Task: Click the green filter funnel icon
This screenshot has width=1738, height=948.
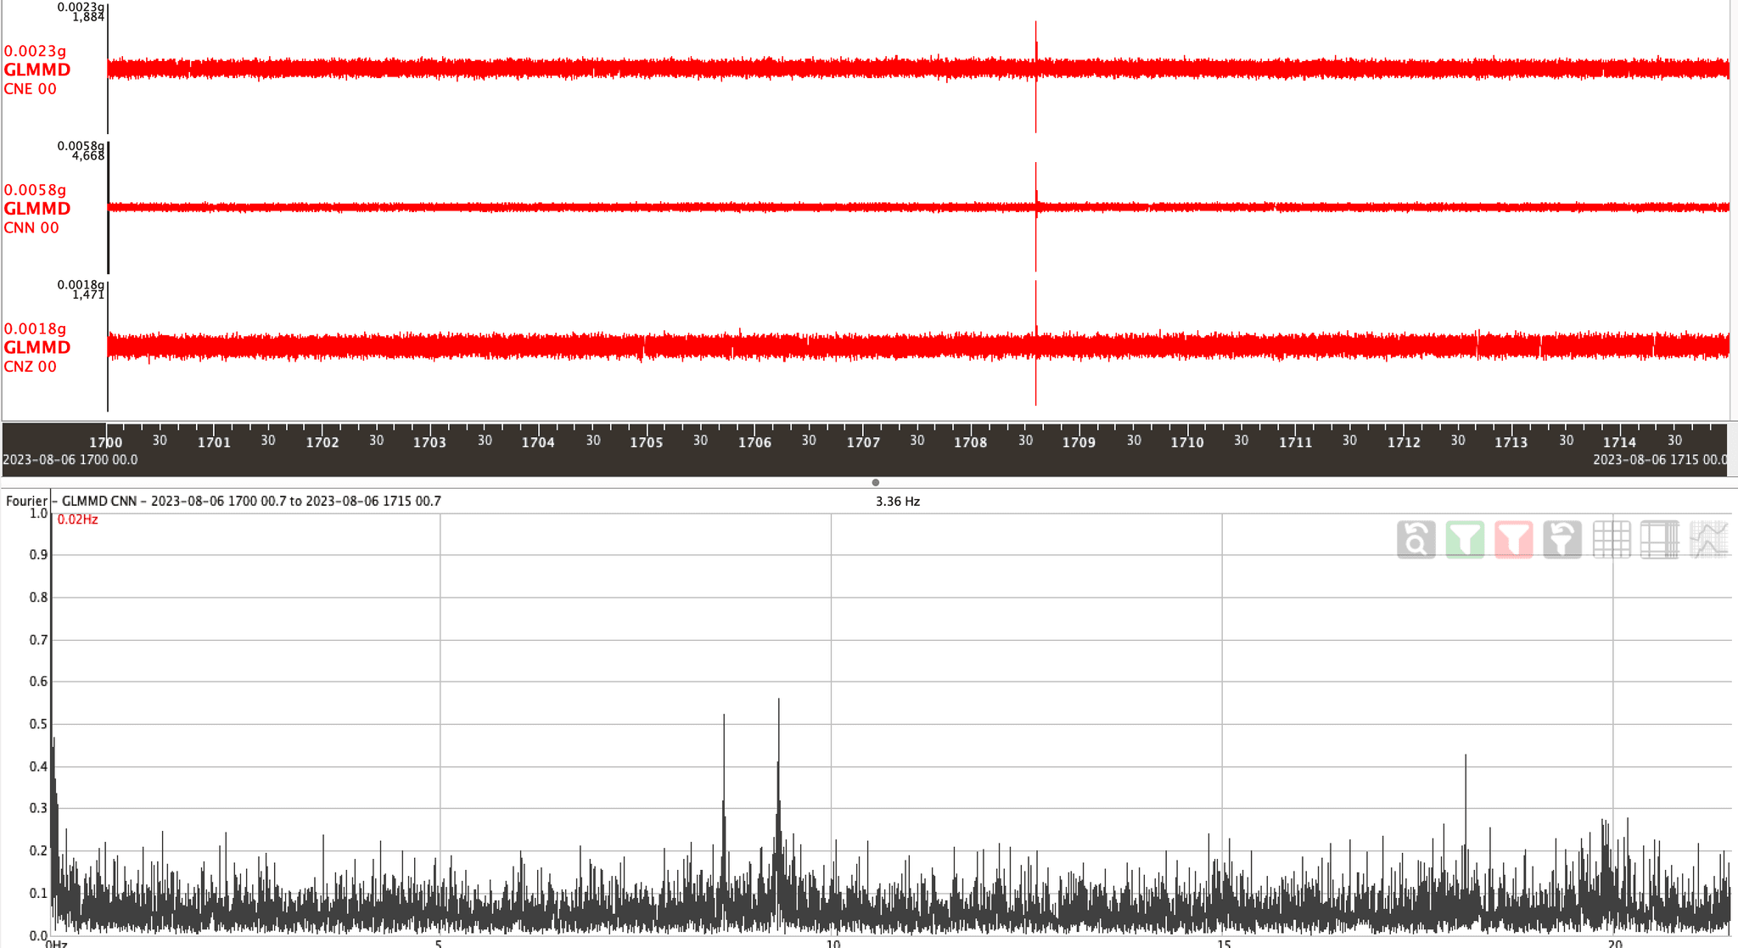Action: (1465, 539)
